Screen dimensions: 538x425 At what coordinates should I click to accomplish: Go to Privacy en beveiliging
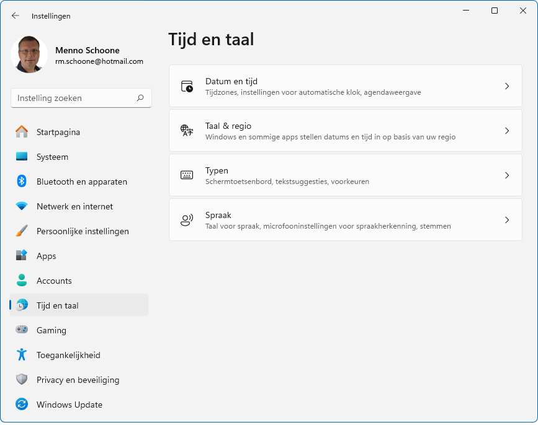pyautogui.click(x=79, y=380)
